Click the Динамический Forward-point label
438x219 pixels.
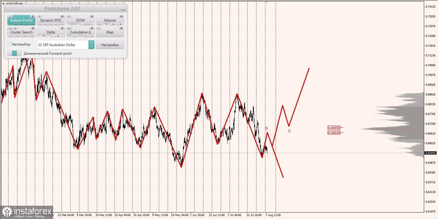[x=48, y=53]
